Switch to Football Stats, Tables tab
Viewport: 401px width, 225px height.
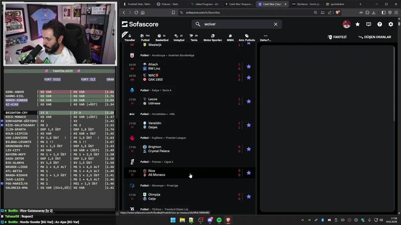[137, 4]
